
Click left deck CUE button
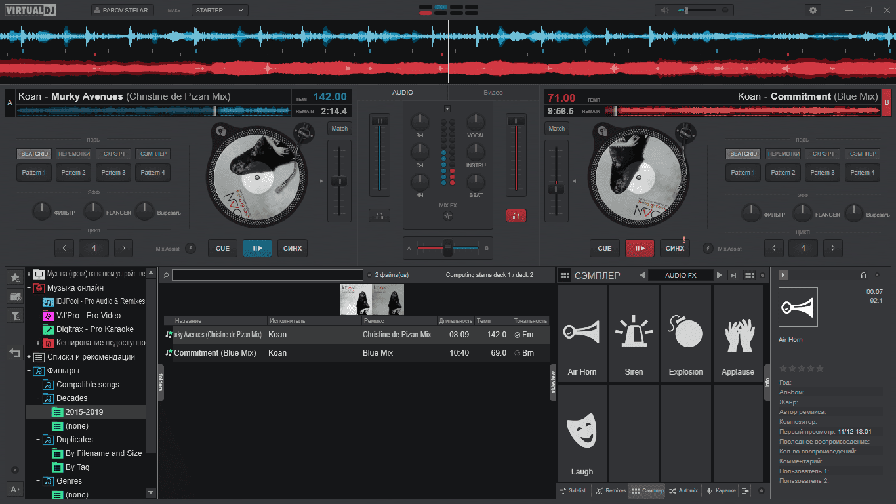222,248
